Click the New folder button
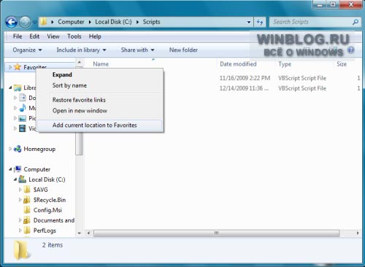 [x=183, y=50]
